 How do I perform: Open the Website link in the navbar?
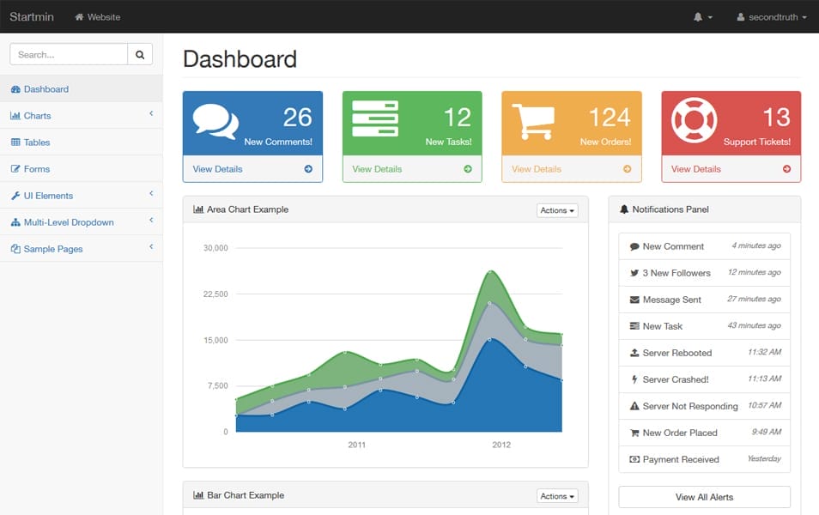pos(97,16)
